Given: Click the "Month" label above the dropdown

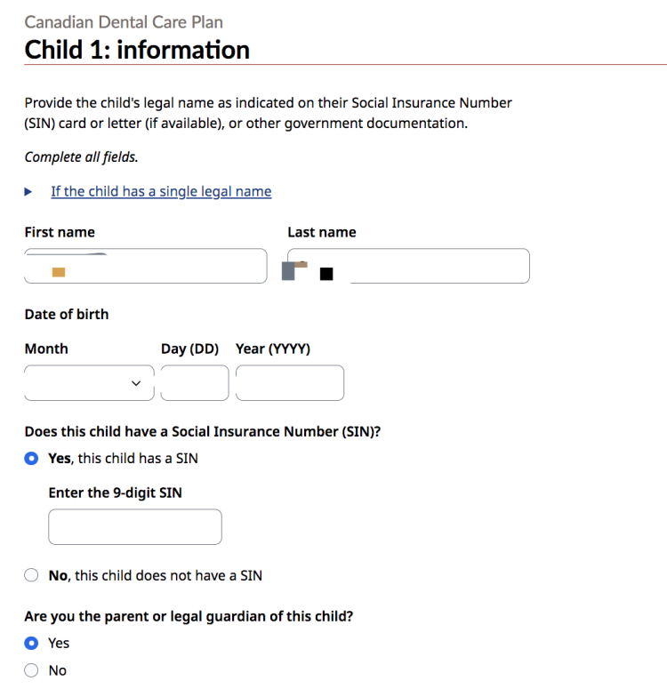Looking at the screenshot, I should click(46, 348).
